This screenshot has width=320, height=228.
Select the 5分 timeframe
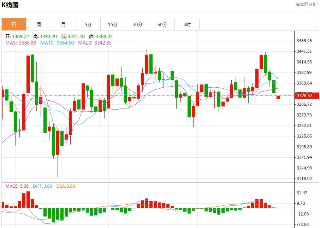[88, 24]
